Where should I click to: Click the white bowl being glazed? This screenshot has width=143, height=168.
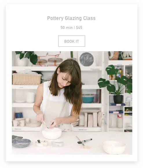52,133
